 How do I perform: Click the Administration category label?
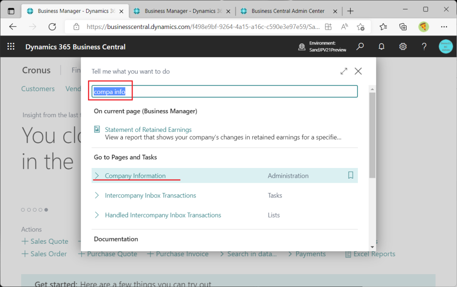[288, 176]
